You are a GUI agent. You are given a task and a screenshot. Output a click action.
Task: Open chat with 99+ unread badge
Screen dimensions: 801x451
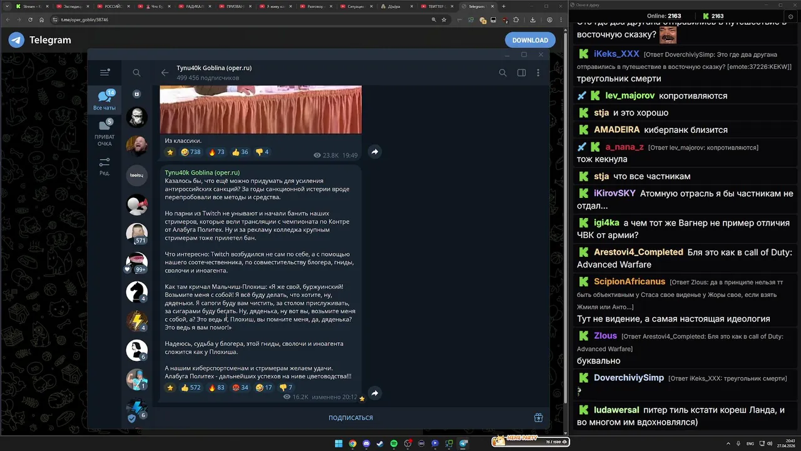click(137, 262)
